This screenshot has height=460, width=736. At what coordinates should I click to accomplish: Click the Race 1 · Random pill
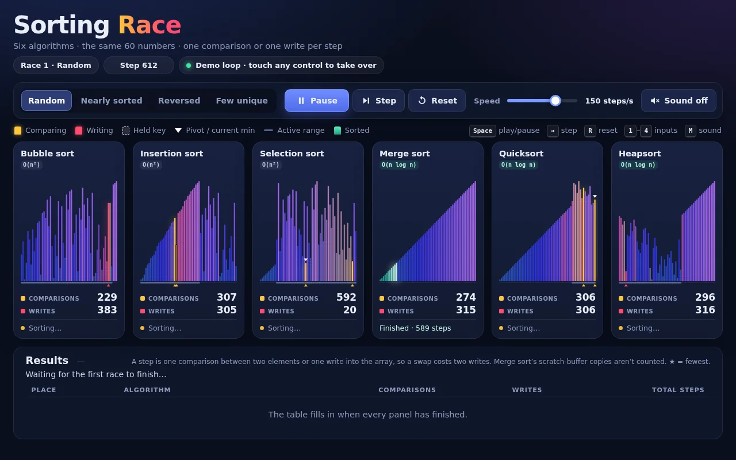coord(56,65)
